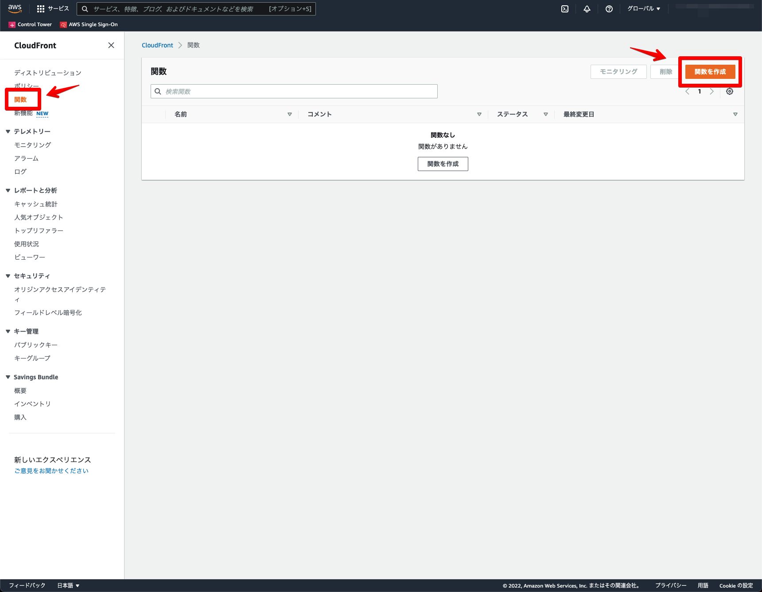Click the サービス label in top bar
Screen dimensions: 762x592
click(x=58, y=9)
